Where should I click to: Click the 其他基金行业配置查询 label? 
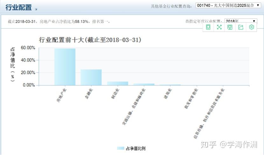coord(171,6)
